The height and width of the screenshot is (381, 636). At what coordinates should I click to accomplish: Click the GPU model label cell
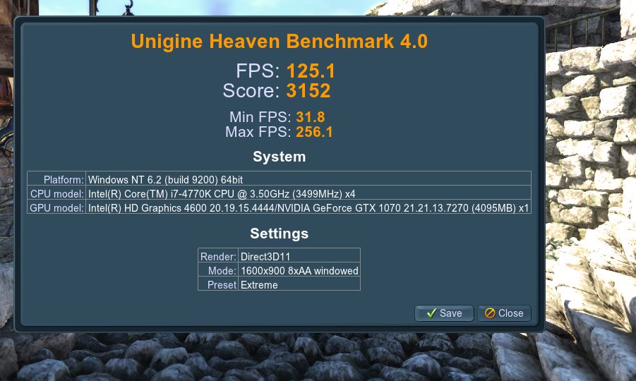click(x=56, y=207)
